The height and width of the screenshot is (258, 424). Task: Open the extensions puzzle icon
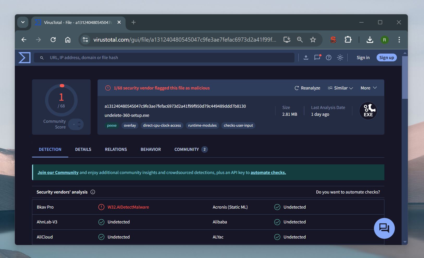point(348,40)
